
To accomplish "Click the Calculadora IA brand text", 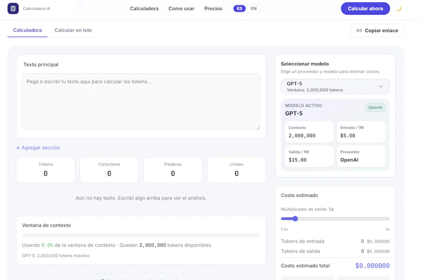I will tap(36, 8).
